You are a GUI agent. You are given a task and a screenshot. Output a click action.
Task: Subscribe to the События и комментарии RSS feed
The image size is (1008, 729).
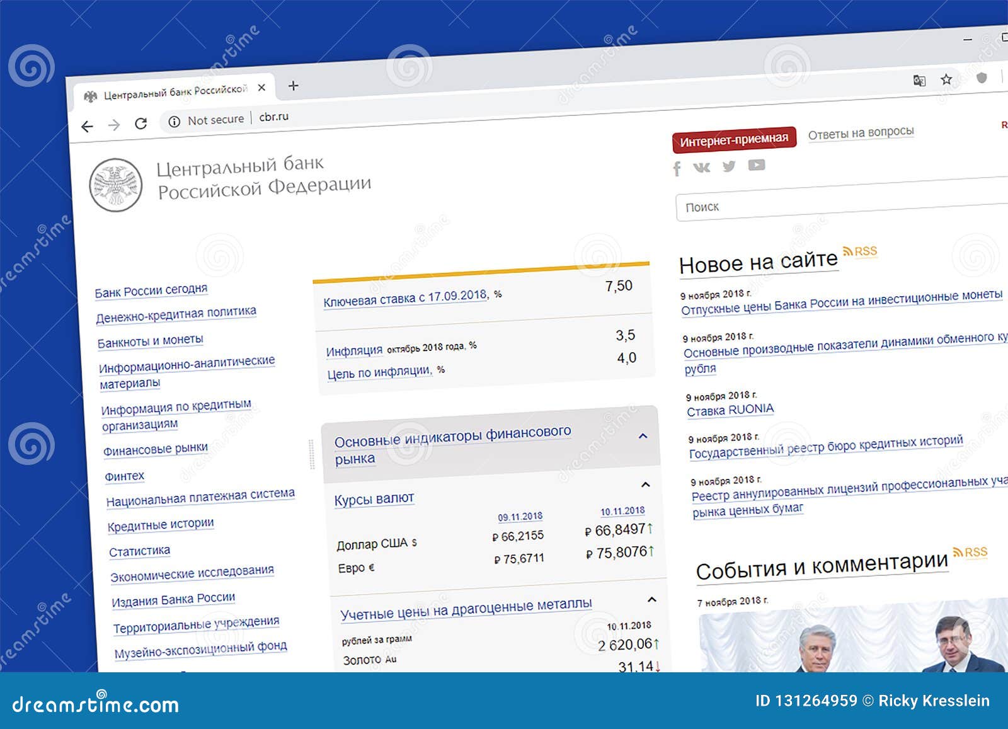point(970,553)
